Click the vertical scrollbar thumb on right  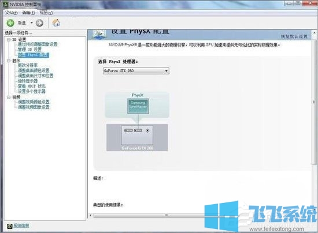(315, 102)
